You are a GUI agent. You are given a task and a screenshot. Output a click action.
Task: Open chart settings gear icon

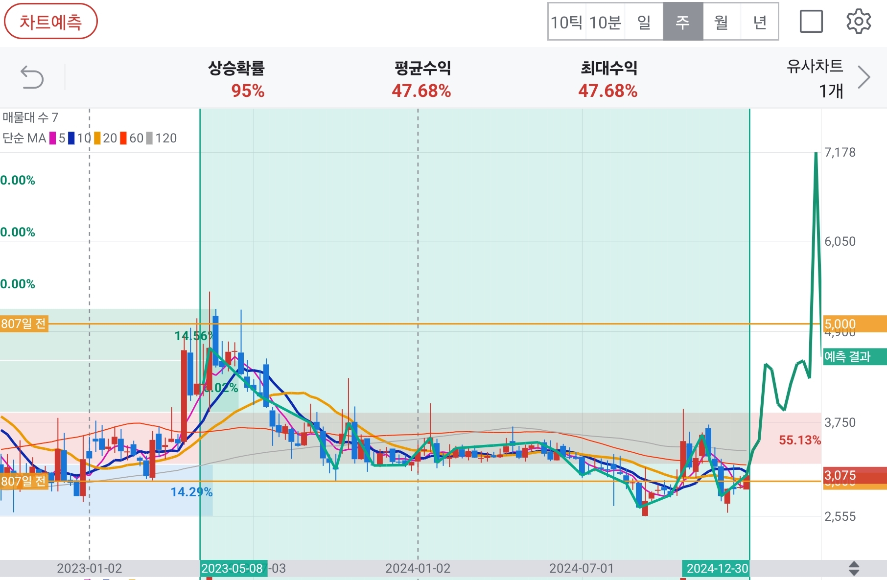click(859, 22)
